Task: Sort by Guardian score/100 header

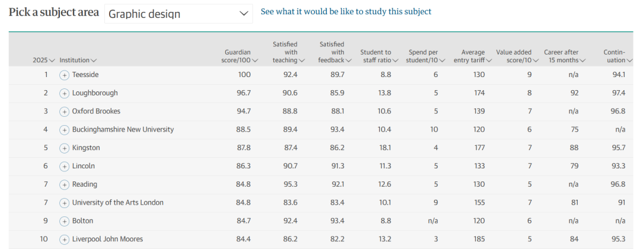Action: tap(242, 56)
